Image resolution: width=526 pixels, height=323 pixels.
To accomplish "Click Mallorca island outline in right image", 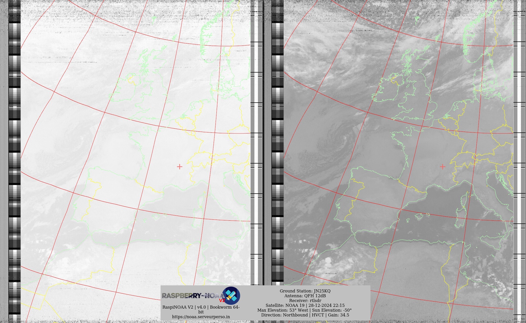I will click(x=419, y=216).
